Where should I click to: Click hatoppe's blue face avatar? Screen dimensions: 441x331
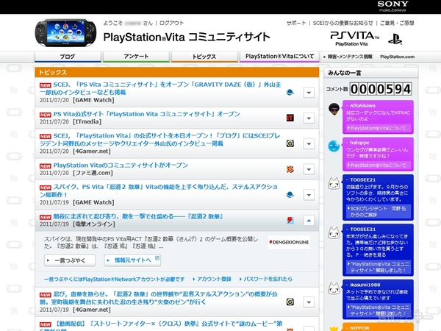(334, 146)
